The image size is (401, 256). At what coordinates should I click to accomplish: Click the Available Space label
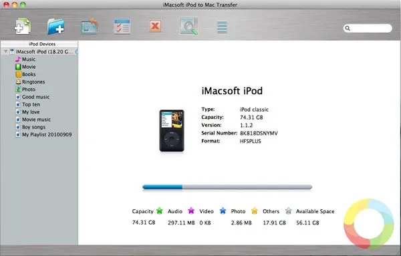[315, 211]
